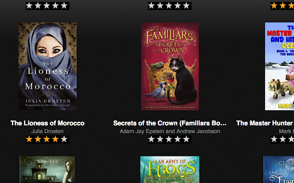
Task: Click first star under The Master Hunter
Action: [274, 139]
